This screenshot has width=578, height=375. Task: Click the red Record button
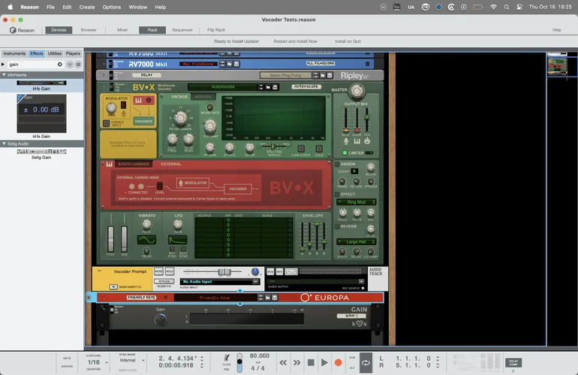tap(338, 362)
